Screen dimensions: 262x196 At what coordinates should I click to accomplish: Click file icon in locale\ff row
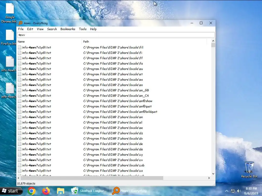[x=19, y=58]
